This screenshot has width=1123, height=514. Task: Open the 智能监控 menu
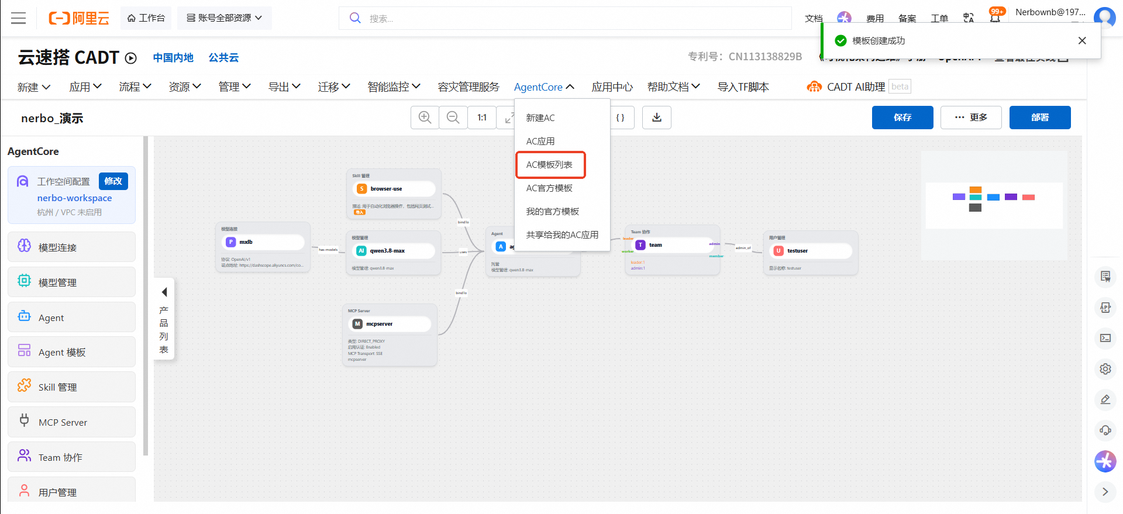pyautogui.click(x=394, y=87)
